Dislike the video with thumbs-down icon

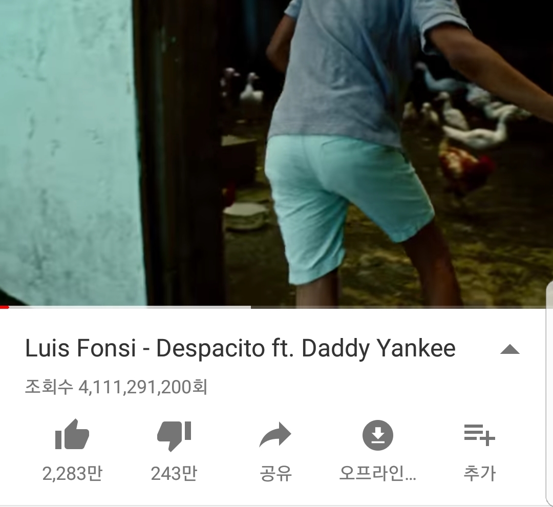[x=174, y=436]
